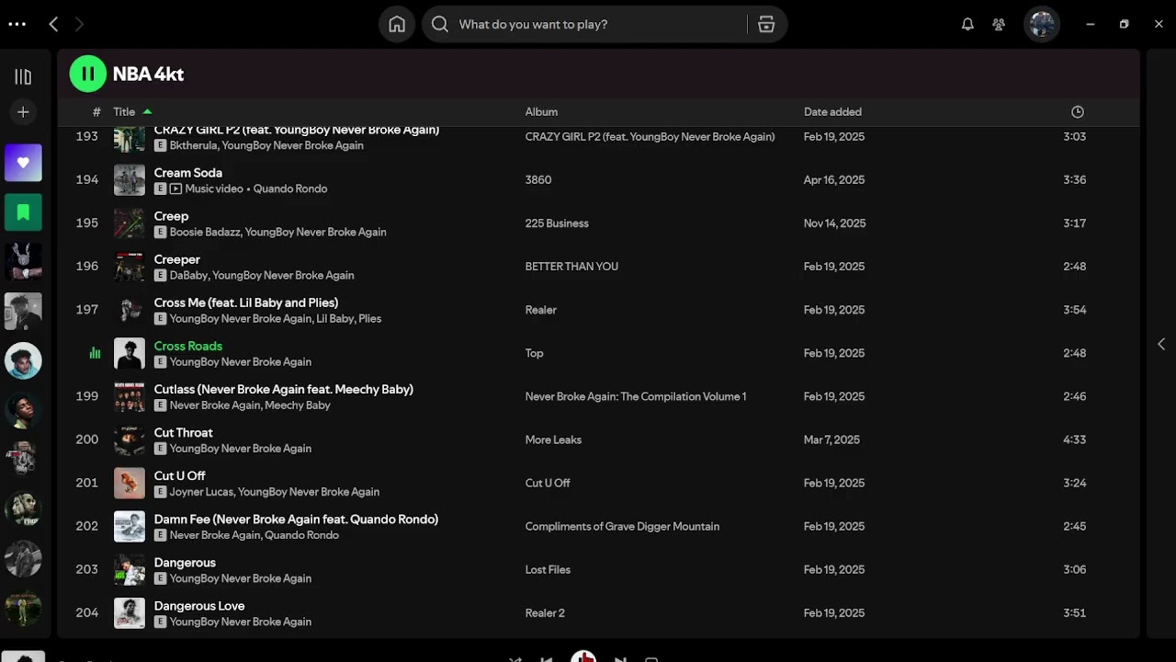Sort by the Album column header
The width and height of the screenshot is (1176, 662).
pos(541,111)
